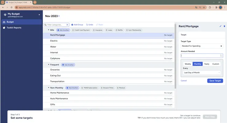Click Save Target

point(215,81)
